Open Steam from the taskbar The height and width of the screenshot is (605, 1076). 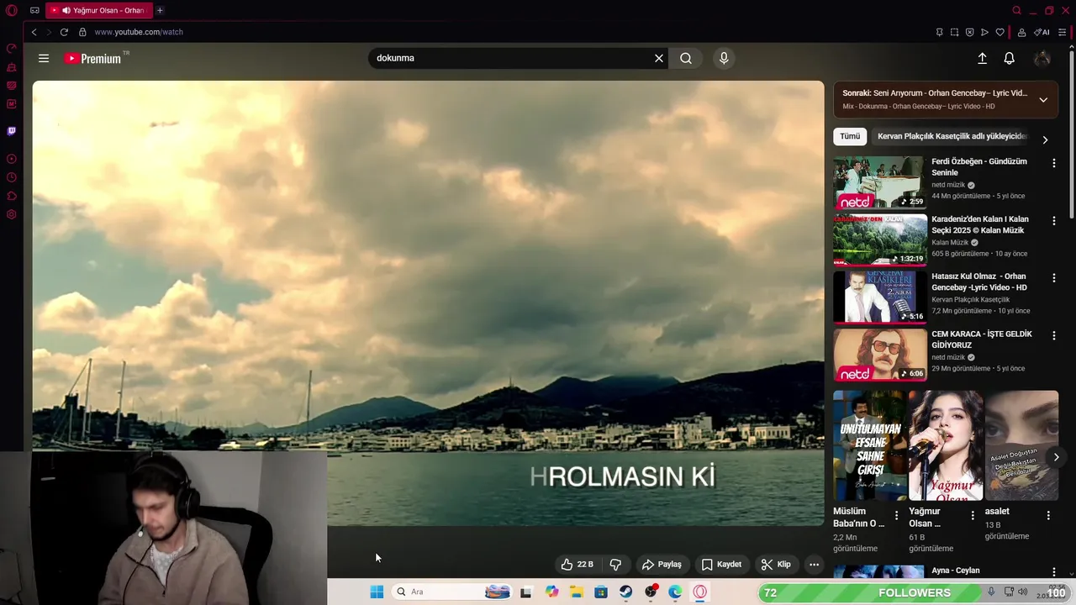(626, 592)
